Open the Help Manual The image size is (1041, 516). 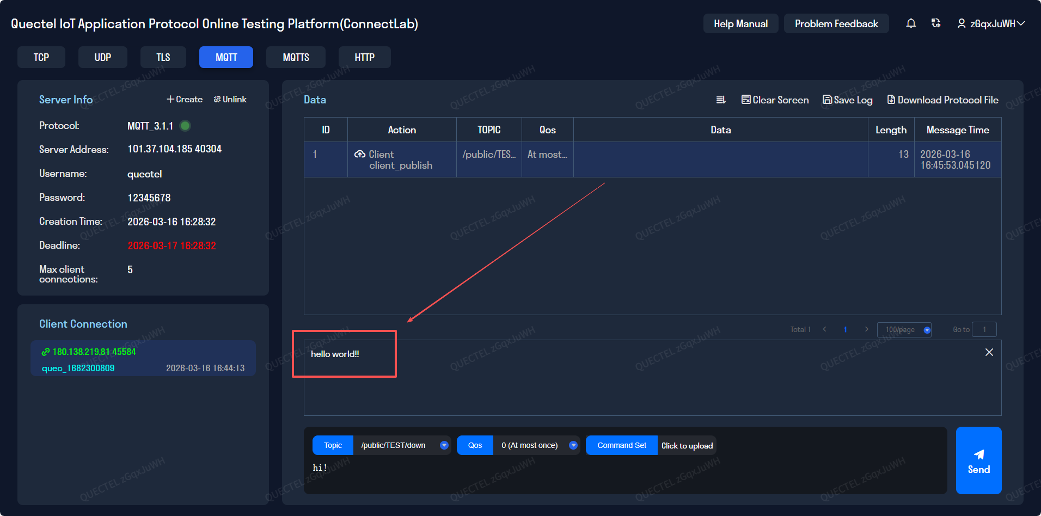pos(740,23)
